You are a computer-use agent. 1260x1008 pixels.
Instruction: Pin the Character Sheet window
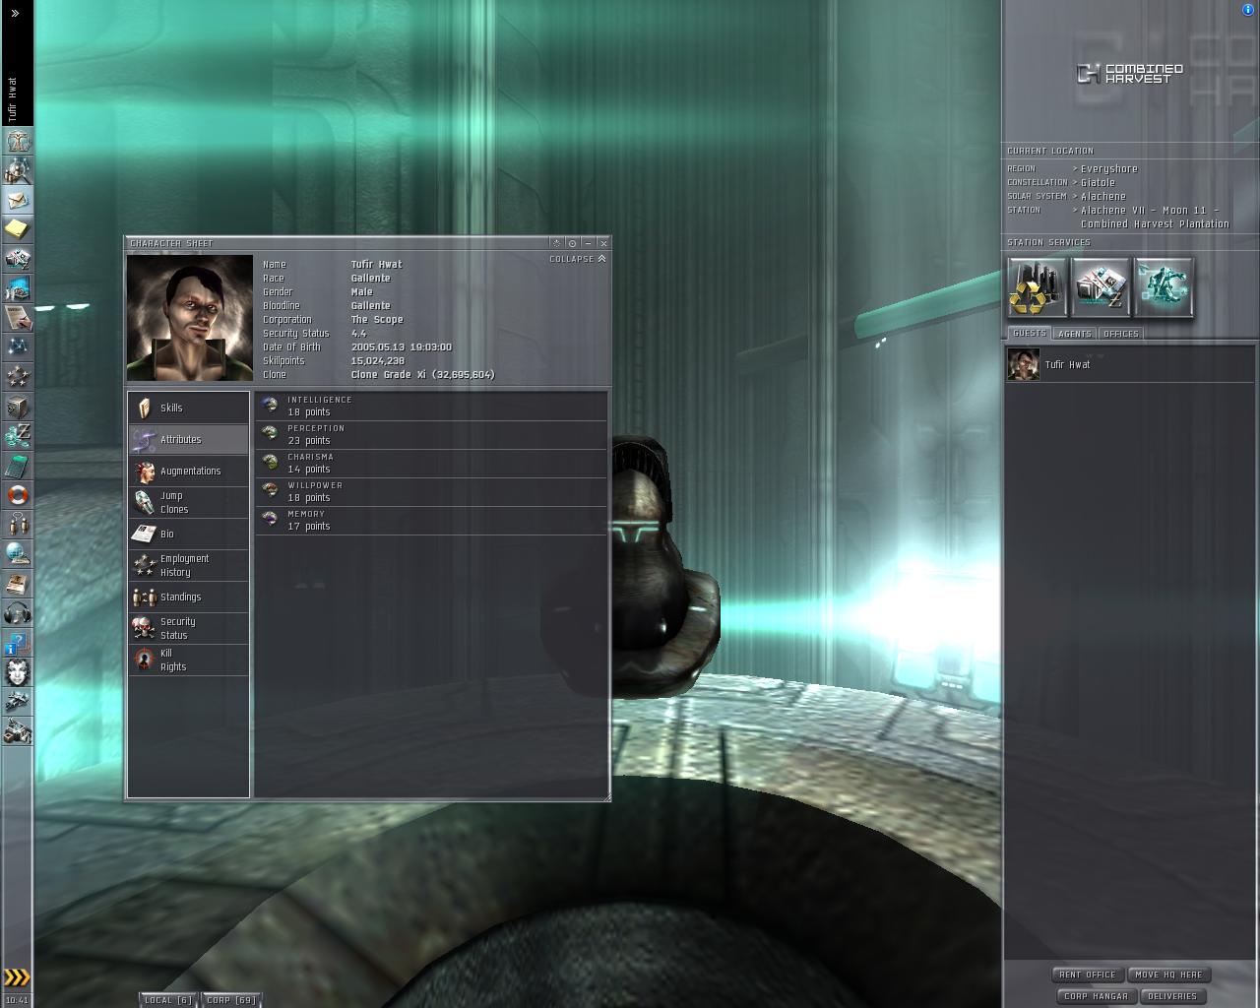click(x=556, y=243)
